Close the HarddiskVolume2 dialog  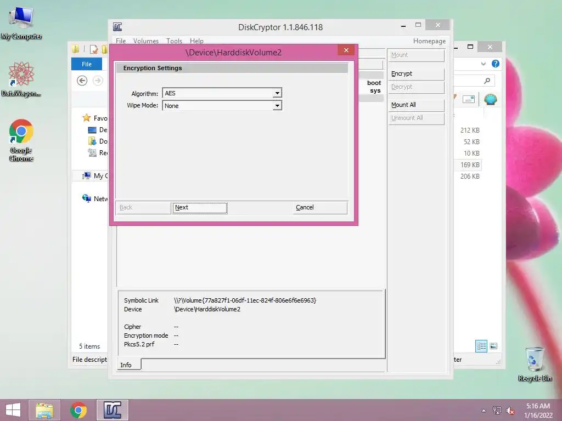(x=346, y=50)
